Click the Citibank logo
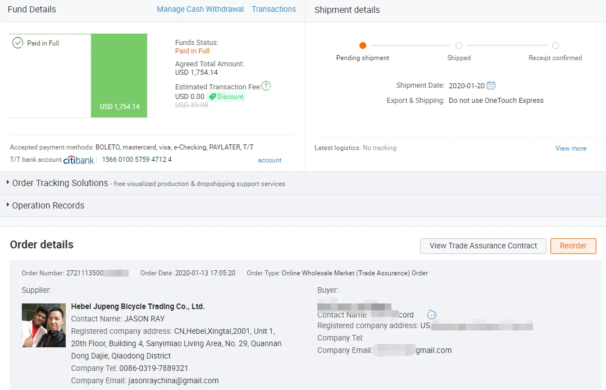The width and height of the screenshot is (606, 390). 79,160
